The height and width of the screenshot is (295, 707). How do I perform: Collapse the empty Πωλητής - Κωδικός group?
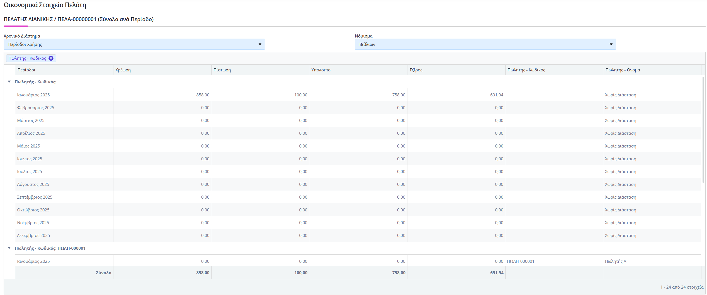click(9, 82)
